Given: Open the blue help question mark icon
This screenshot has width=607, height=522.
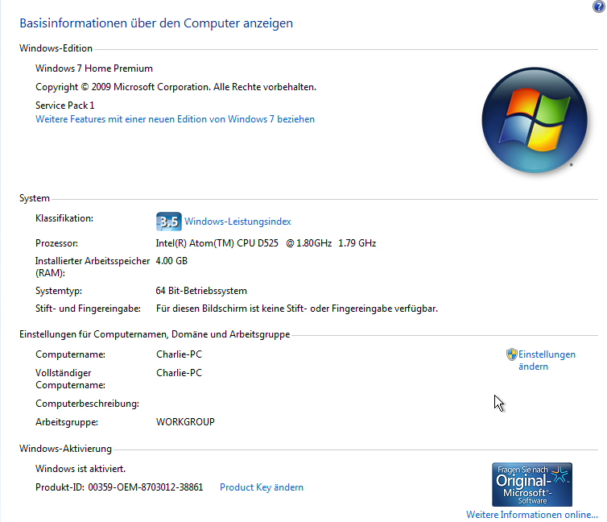Looking at the screenshot, I should (599, 6).
